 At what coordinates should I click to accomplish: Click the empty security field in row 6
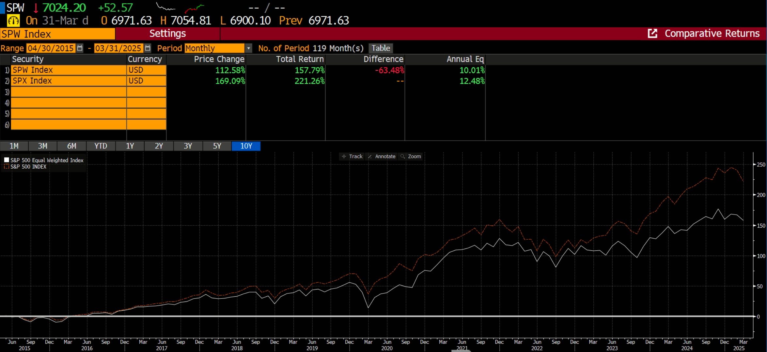pos(69,125)
